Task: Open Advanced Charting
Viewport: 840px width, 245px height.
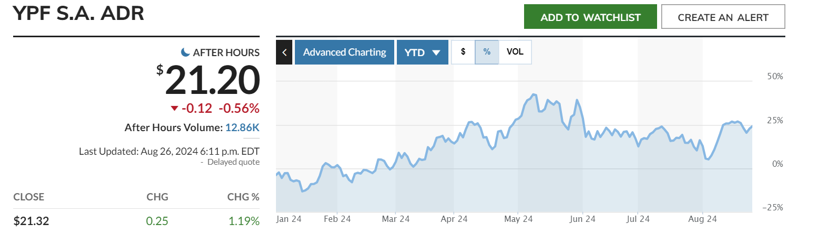Action: [344, 52]
